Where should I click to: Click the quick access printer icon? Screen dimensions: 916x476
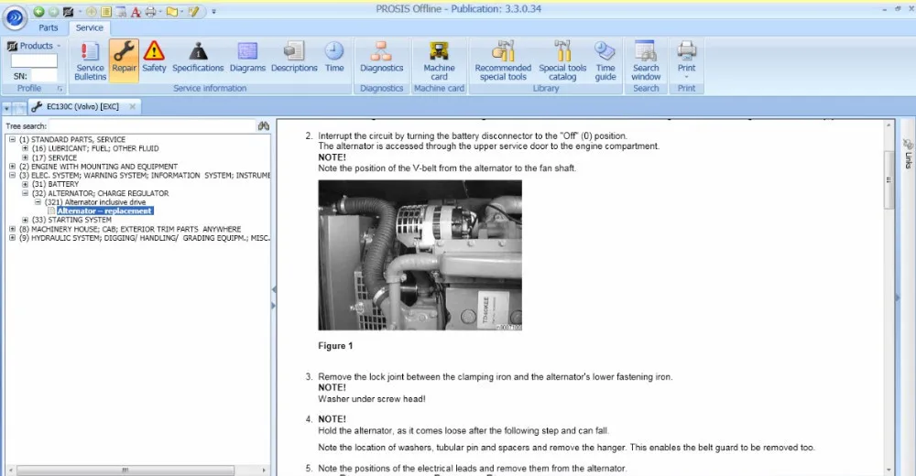point(151,12)
